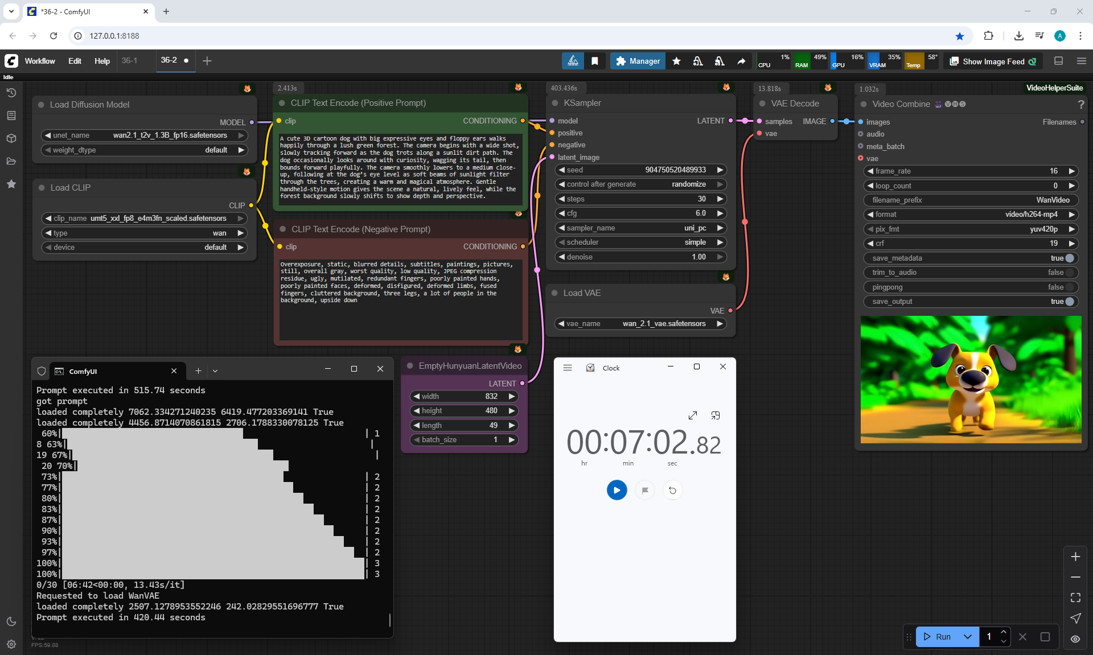The image size is (1093, 655).
Task: Click the share arrow icon in toolbar
Action: 741,61
